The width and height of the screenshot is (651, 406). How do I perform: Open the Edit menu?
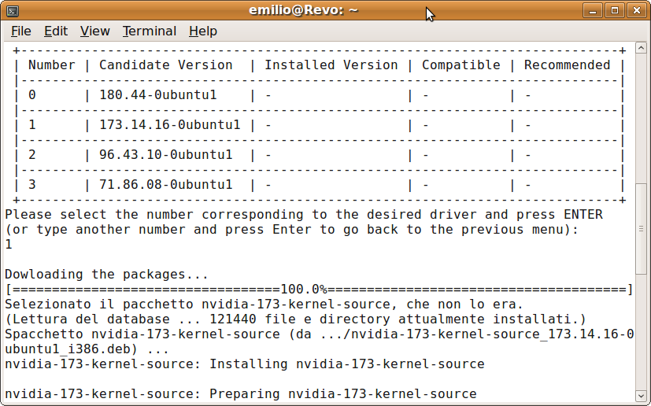pyautogui.click(x=56, y=31)
